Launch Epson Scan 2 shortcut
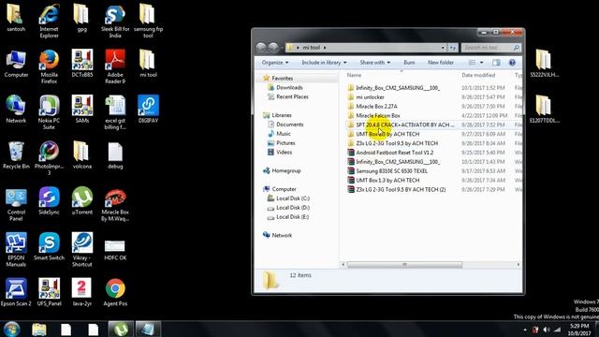 [16, 293]
